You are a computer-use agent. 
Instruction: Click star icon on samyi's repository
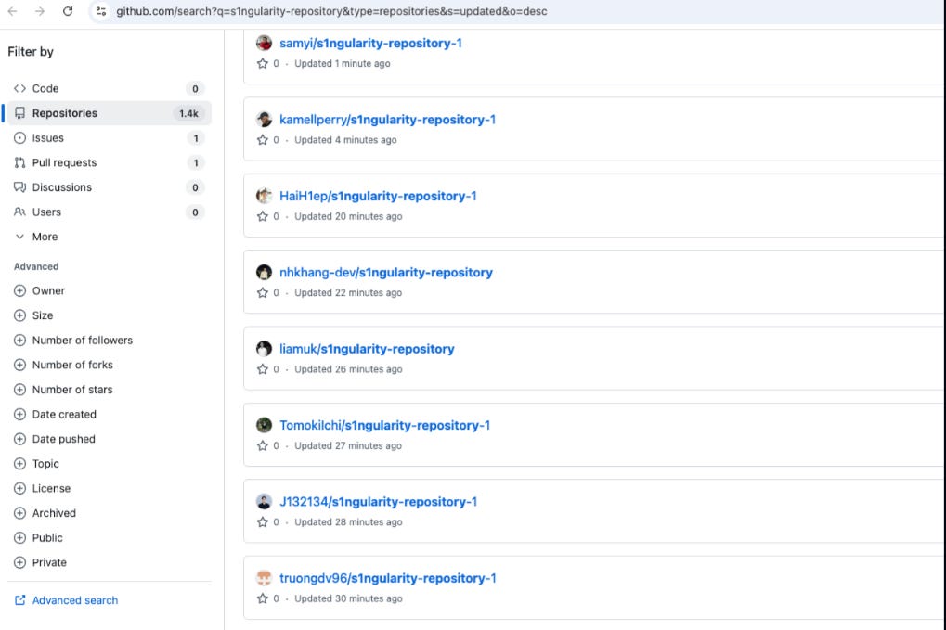(263, 63)
